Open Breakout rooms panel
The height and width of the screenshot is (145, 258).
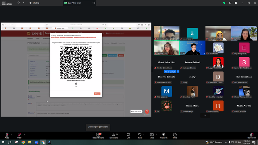(x=98, y=136)
